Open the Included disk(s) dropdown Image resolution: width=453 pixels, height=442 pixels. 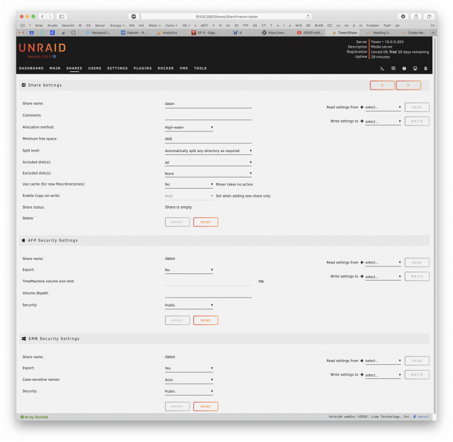click(x=209, y=163)
